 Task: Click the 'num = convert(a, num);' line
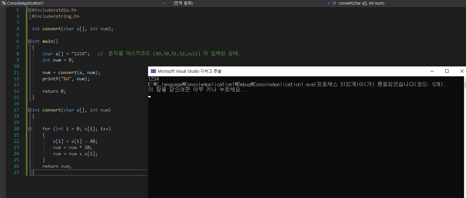(71, 72)
